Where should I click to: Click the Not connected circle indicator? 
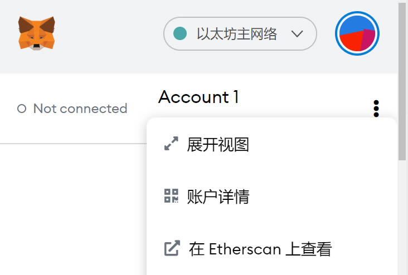coord(22,109)
